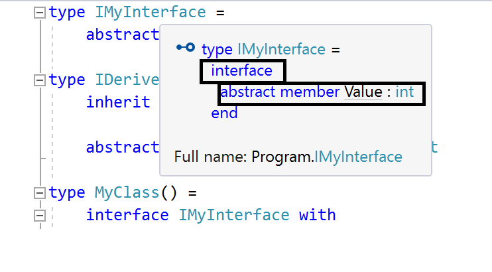Click the end keyword in tooltip
Screen dimensions: 492x272
coord(224,113)
